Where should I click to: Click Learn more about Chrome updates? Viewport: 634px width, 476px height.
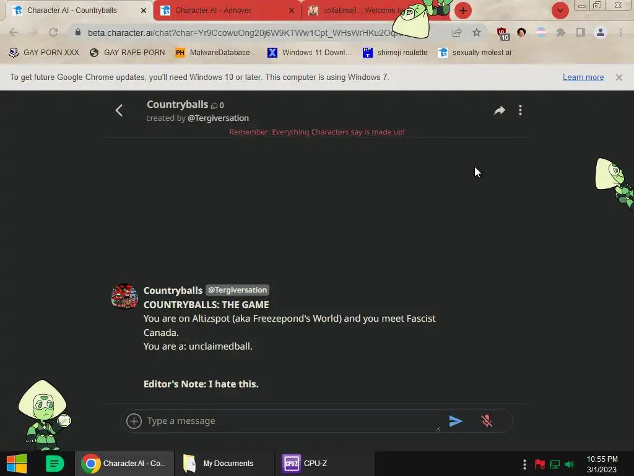click(583, 77)
